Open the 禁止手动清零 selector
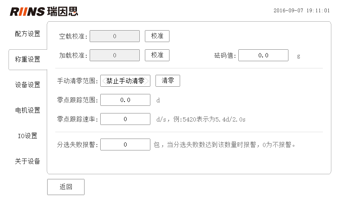The width and height of the screenshot is (339, 204). 125,81
